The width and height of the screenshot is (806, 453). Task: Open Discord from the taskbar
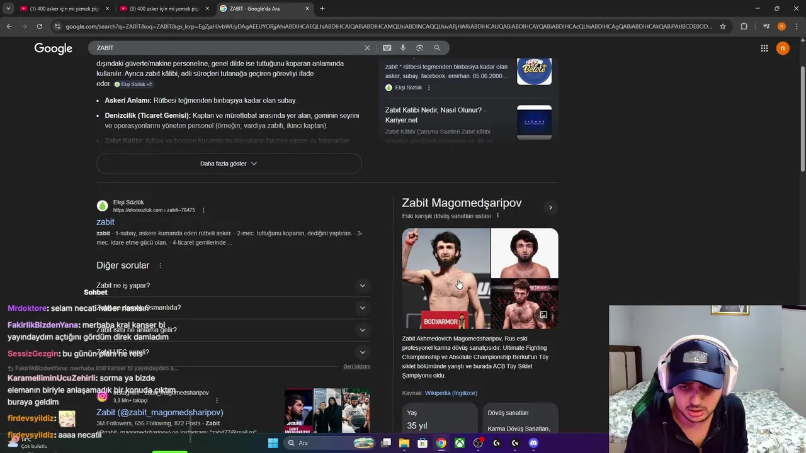533,443
